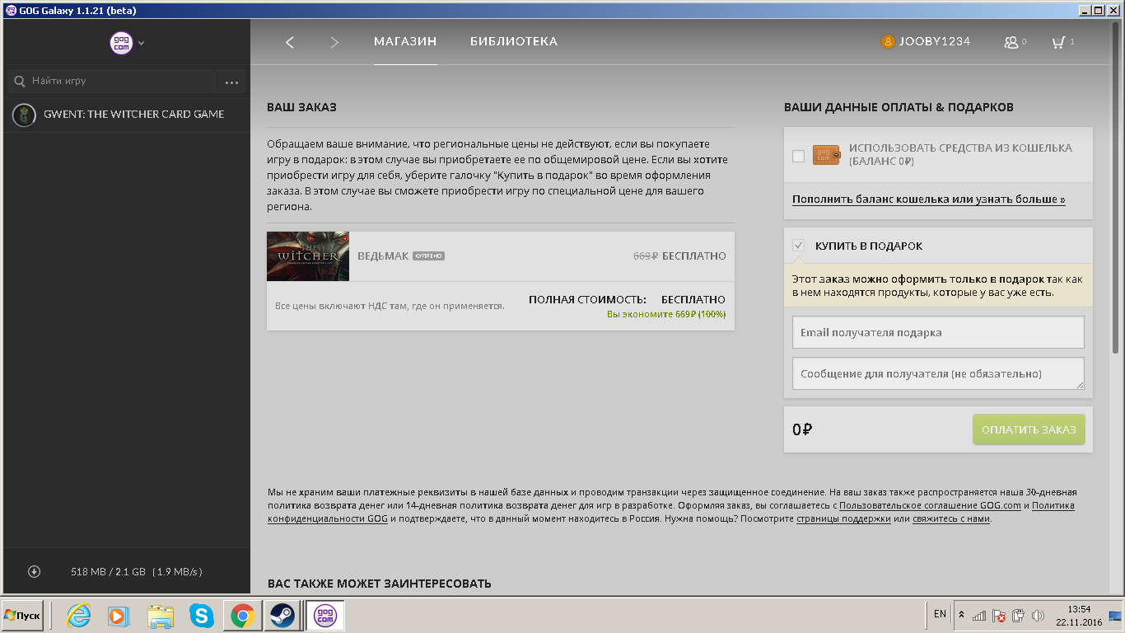The height and width of the screenshot is (633, 1125).
Task: Open the Action Center flag icon
Action: point(998,615)
